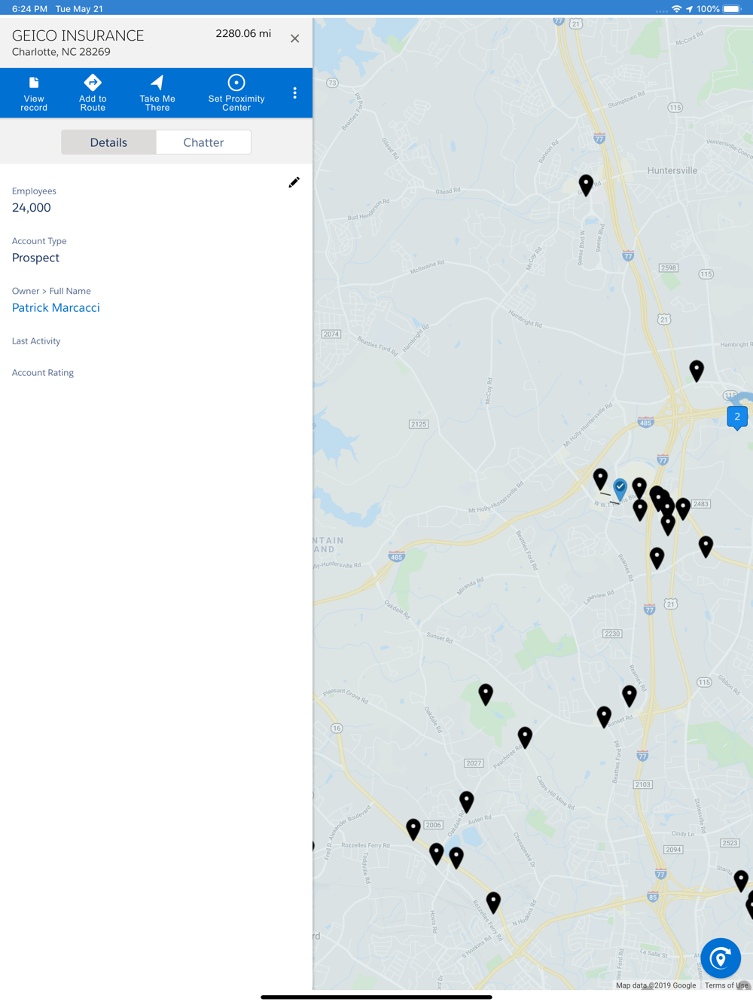Edit account details with pencil icon
Screen dimensions: 753x1005
point(294,182)
